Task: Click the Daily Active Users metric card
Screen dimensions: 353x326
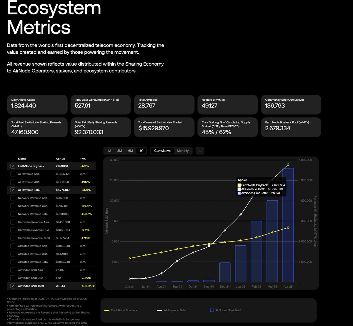Action: (37, 104)
